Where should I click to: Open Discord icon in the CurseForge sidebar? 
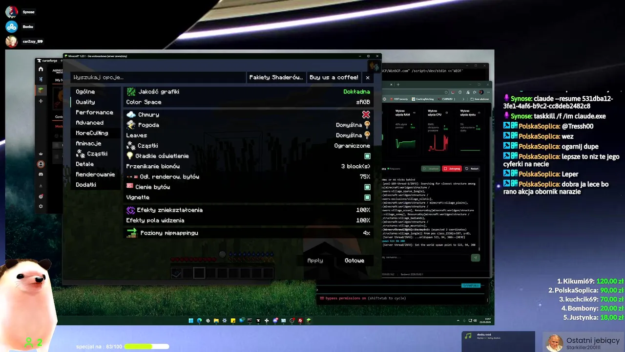(41, 174)
